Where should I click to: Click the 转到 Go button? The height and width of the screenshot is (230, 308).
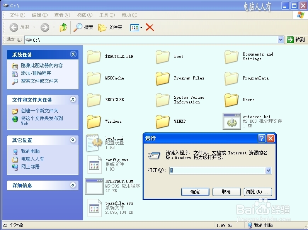click(x=296, y=40)
